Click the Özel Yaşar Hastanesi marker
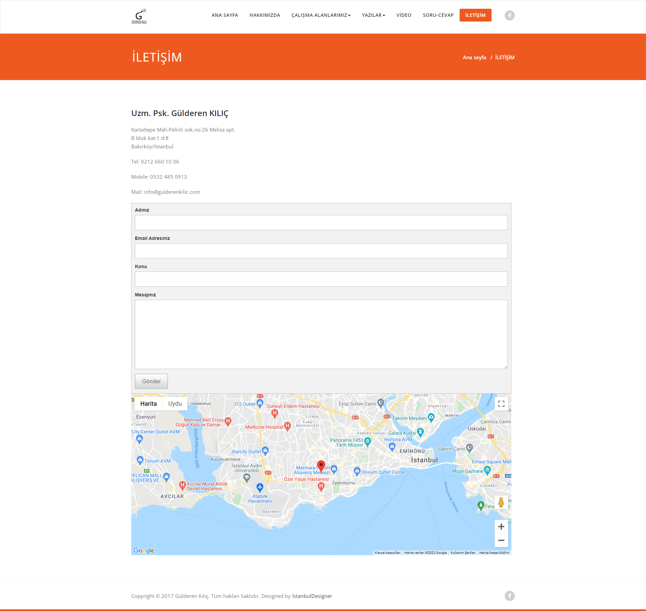The width and height of the screenshot is (646, 611). point(321,486)
